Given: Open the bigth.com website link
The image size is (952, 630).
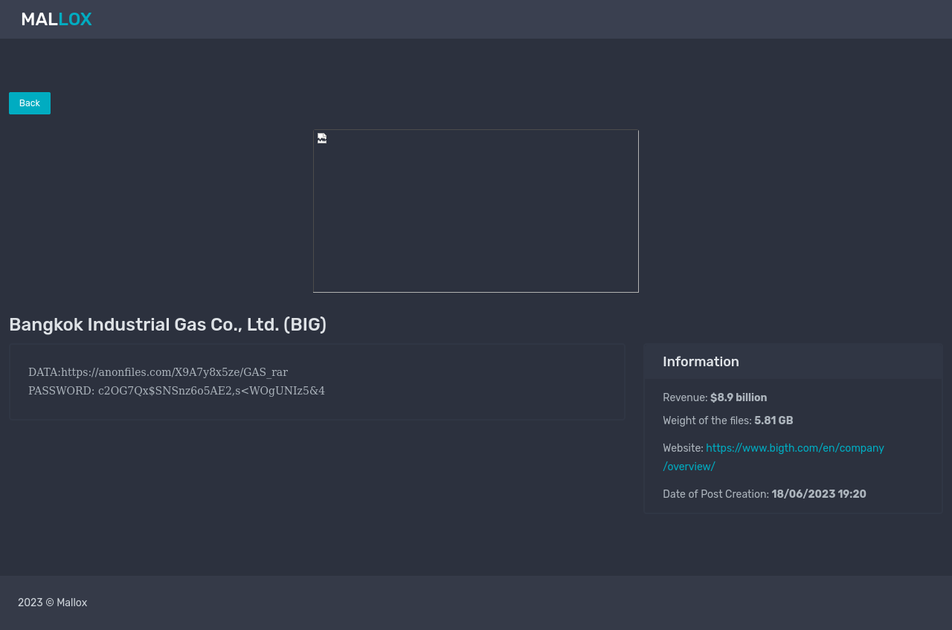Looking at the screenshot, I should 794,448.
